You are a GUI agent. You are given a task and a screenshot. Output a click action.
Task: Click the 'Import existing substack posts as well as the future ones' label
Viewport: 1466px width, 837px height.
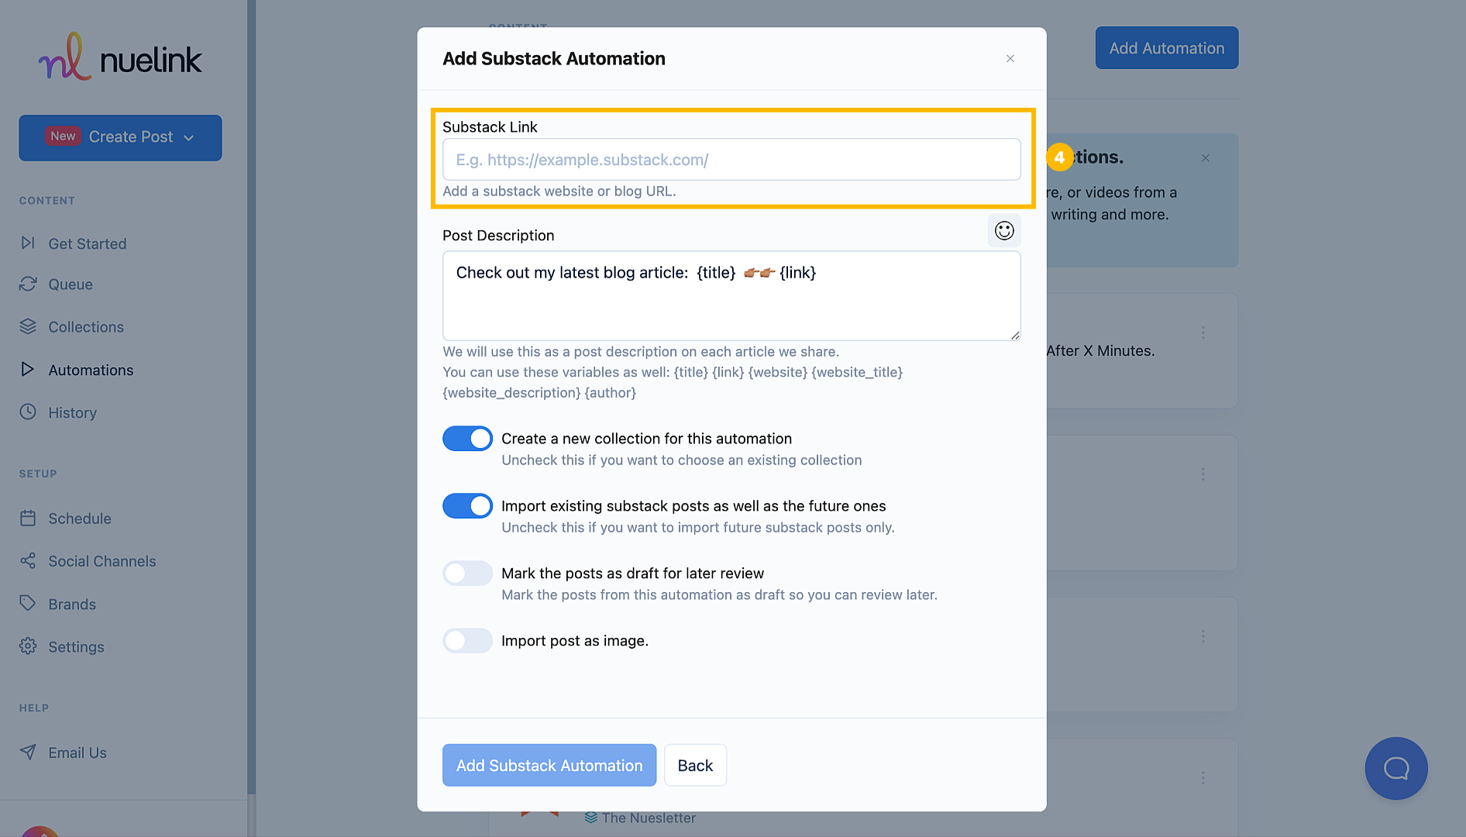pyautogui.click(x=693, y=506)
